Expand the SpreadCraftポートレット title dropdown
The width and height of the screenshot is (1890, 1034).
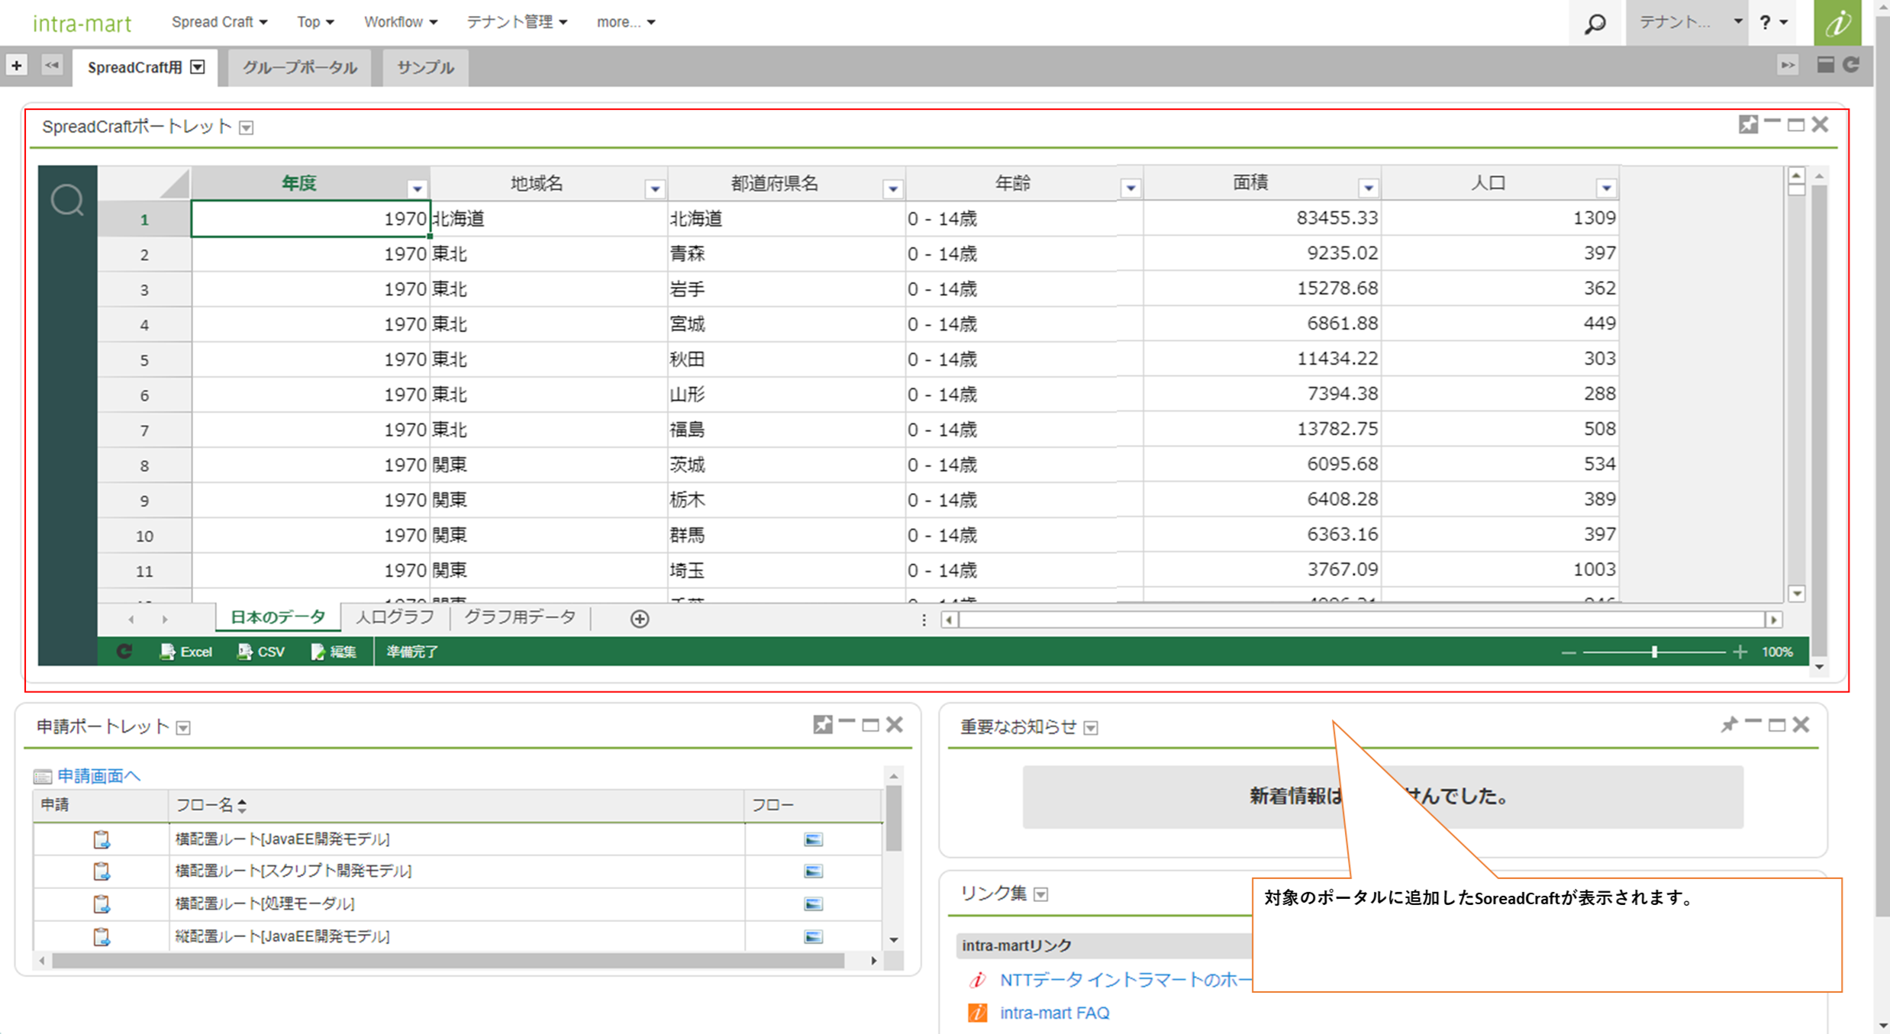point(246,127)
